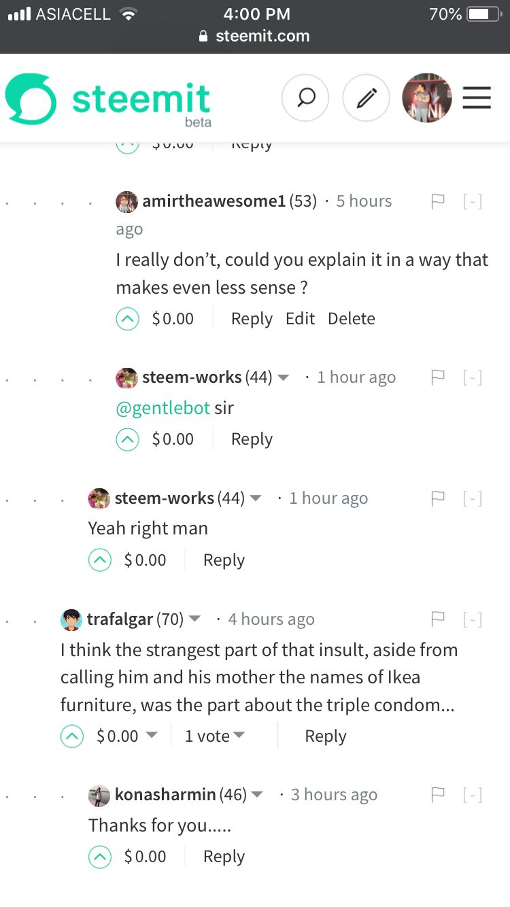Click Edit on amirtheawesome1's comment
The height and width of the screenshot is (907, 510).
coord(300,319)
